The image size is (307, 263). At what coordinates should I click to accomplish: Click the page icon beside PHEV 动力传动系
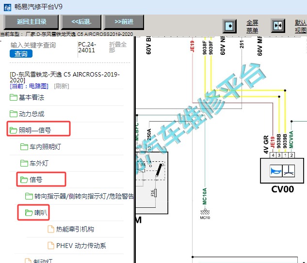(51, 245)
